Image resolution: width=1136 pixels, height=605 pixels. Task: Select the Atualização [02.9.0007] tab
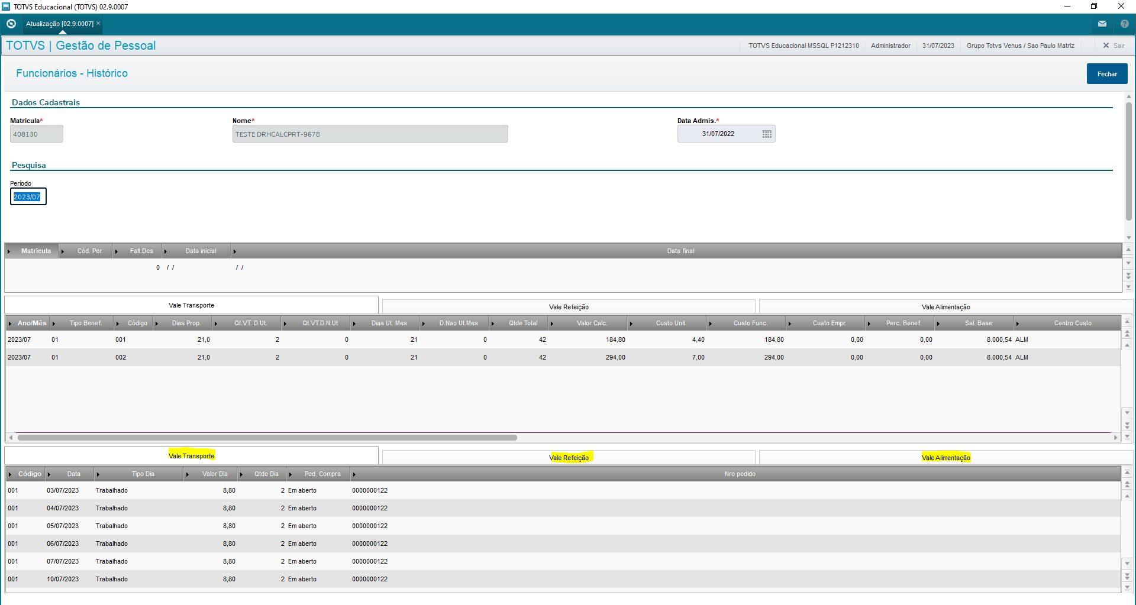(x=60, y=24)
